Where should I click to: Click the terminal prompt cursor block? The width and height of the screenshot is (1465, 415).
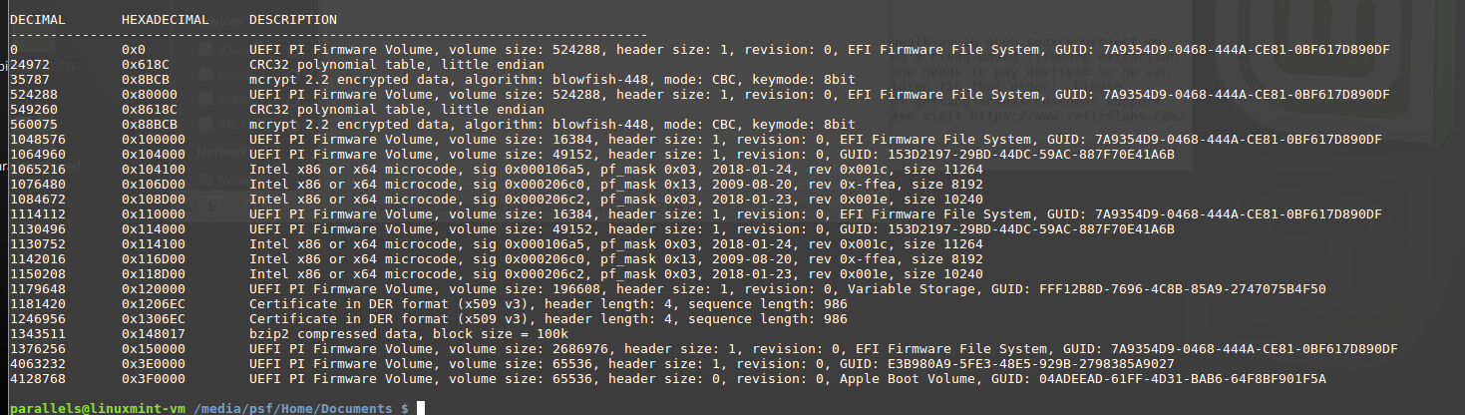point(422,408)
